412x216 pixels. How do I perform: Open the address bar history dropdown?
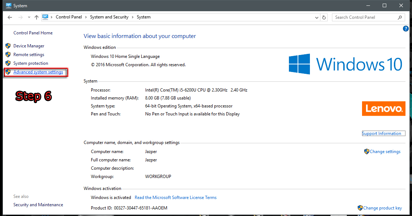(x=317, y=18)
